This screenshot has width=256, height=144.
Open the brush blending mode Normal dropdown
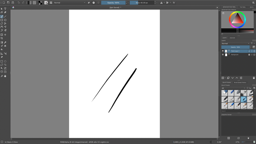(69, 3)
